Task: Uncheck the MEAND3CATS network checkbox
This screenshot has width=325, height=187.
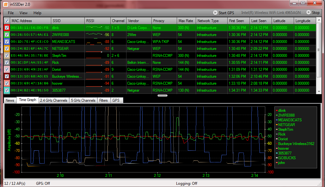Action: click(x=7, y=42)
